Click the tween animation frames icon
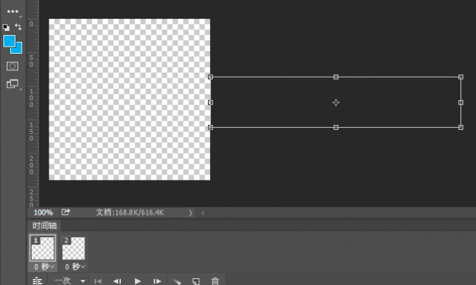The height and width of the screenshot is (285, 476). pos(176,282)
